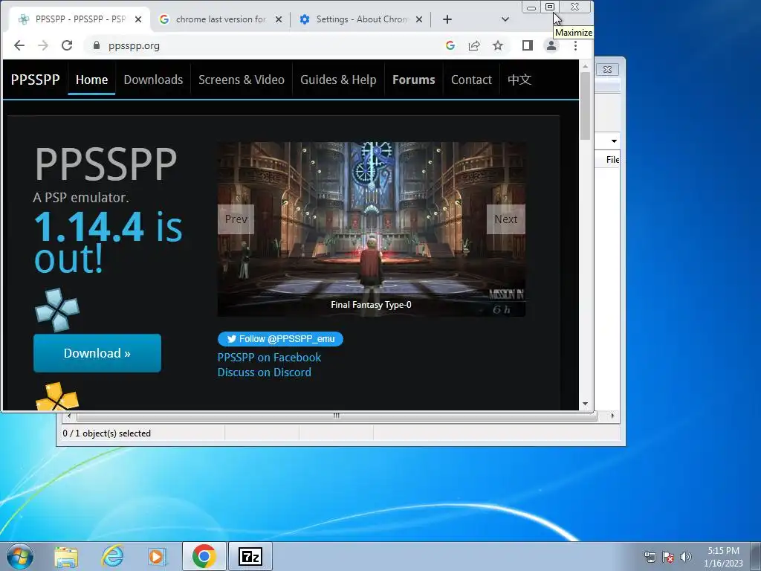761x571 pixels.
Task: Open Discuss on Discord link
Action: [x=264, y=372]
